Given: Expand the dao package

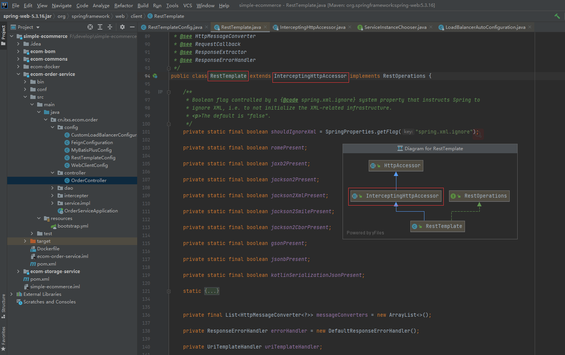Looking at the screenshot, I should coord(52,188).
